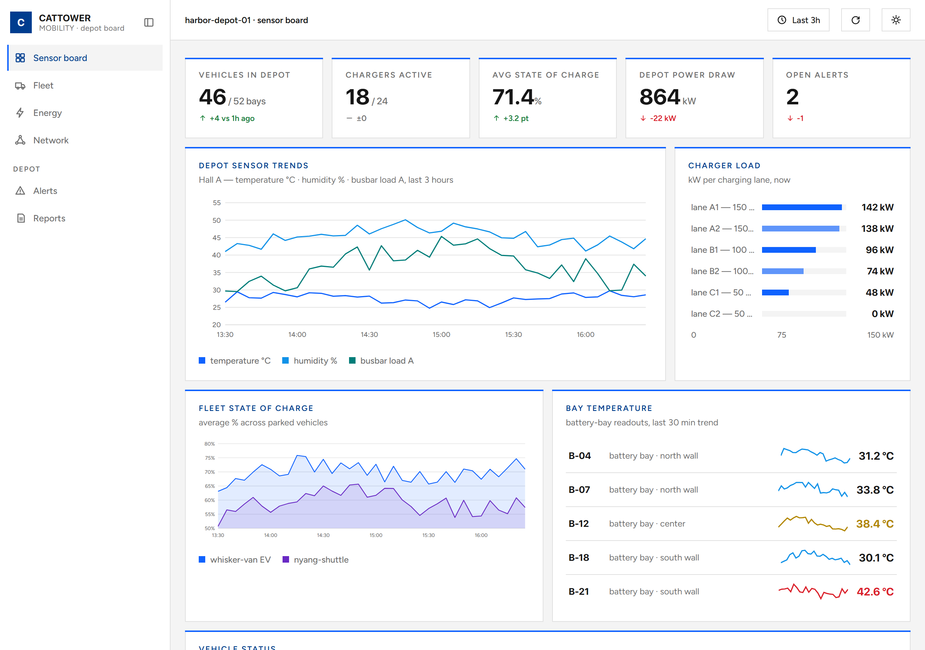The width and height of the screenshot is (925, 650).
Task: Select the Sensor board grid icon
Action: [20, 58]
